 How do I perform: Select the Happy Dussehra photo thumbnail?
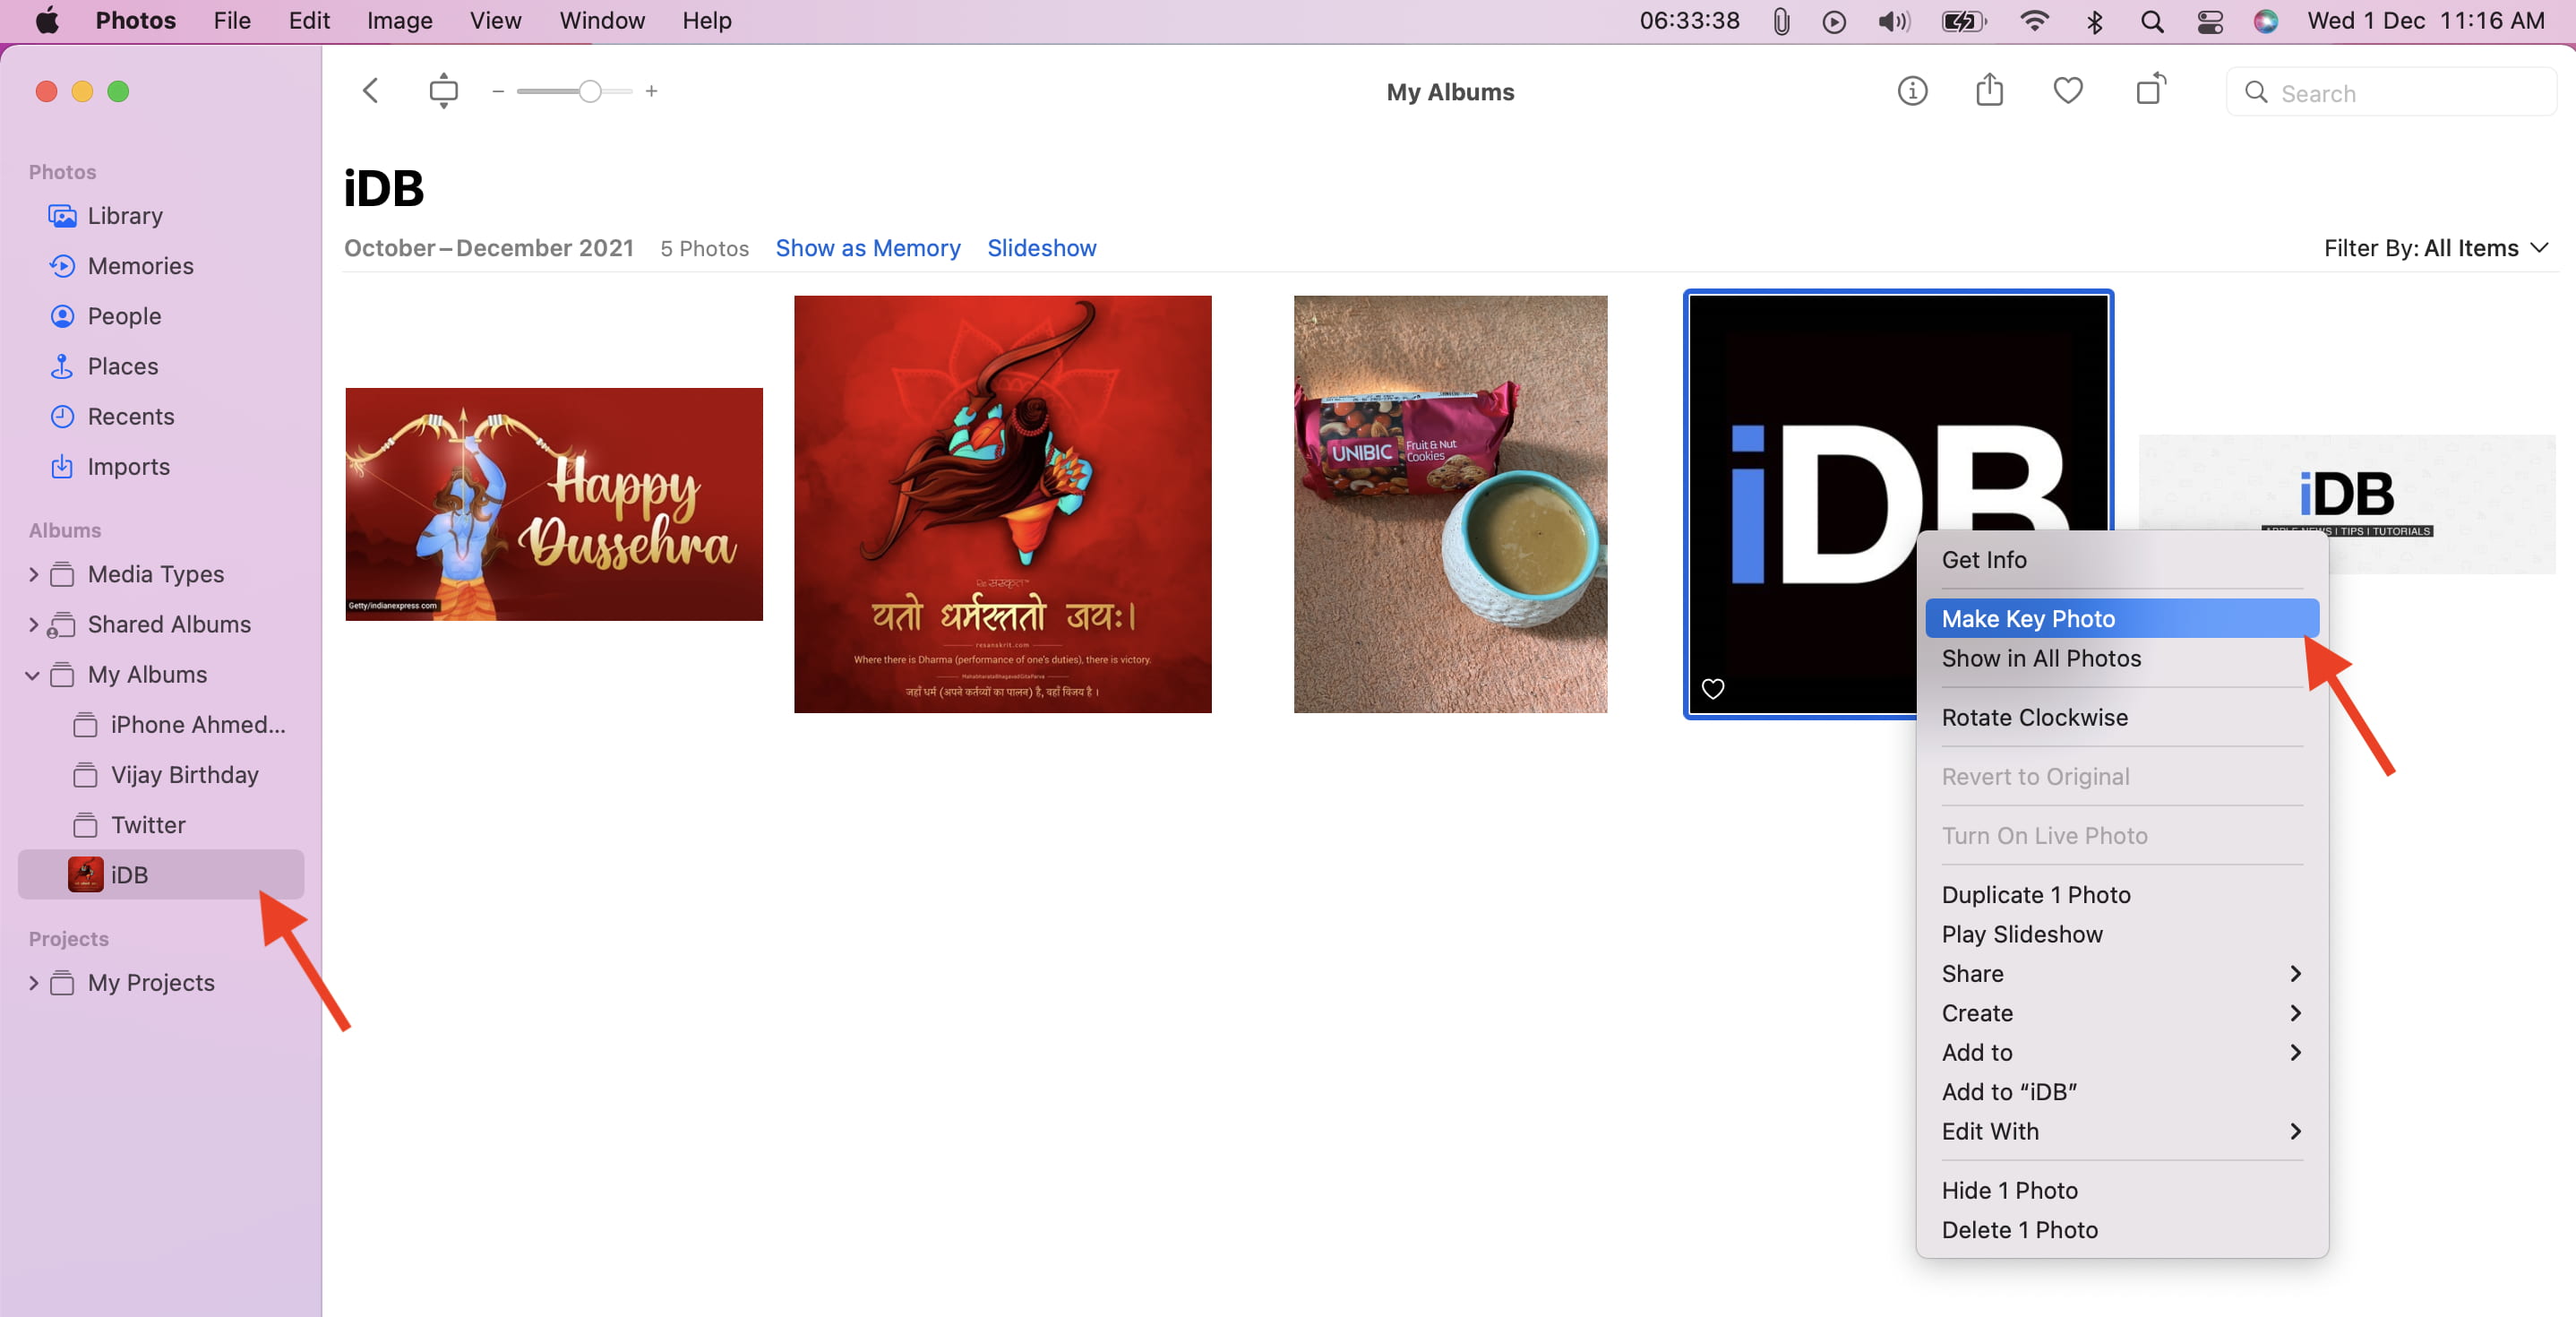tap(554, 504)
